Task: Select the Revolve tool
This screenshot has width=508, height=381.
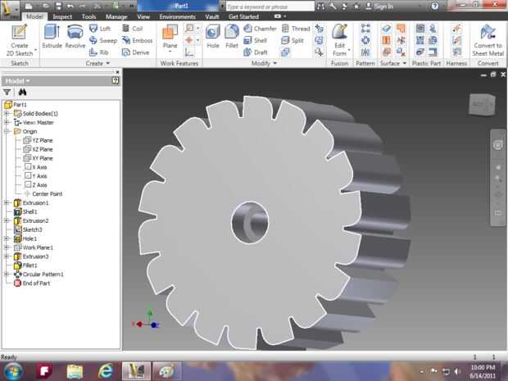Action: [75, 36]
